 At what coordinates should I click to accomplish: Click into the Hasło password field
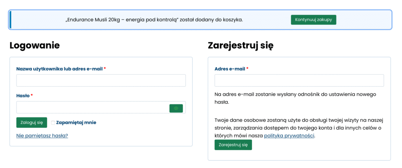tap(92, 108)
